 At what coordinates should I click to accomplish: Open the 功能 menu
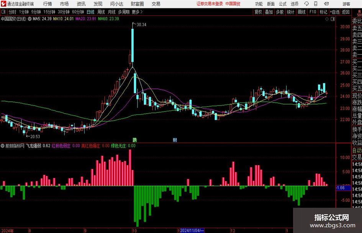259,4
